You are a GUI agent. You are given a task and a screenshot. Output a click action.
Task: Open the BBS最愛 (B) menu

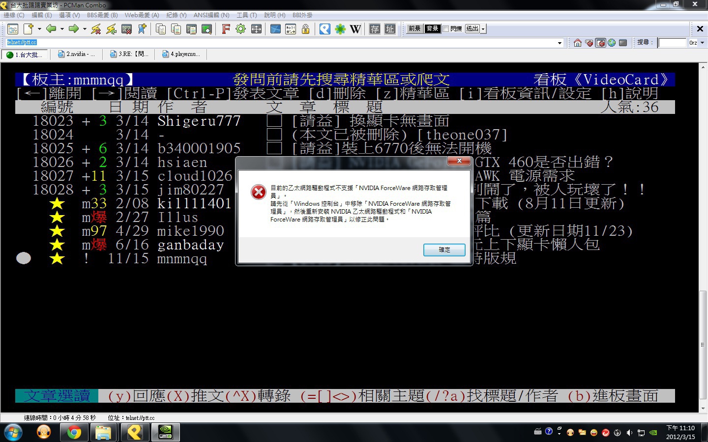[x=102, y=15]
